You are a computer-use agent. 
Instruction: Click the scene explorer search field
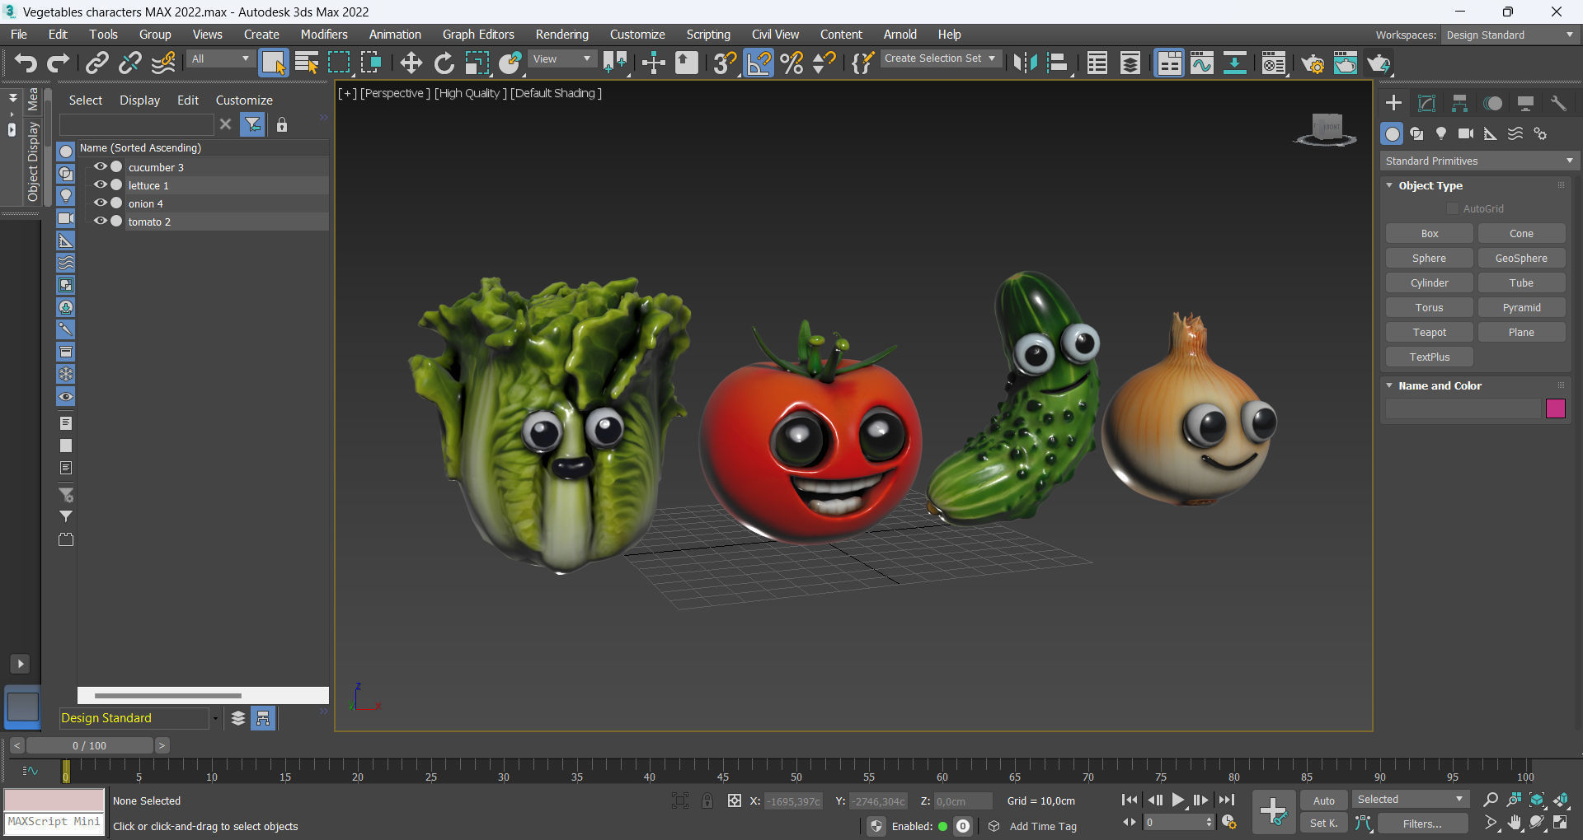[x=136, y=124]
